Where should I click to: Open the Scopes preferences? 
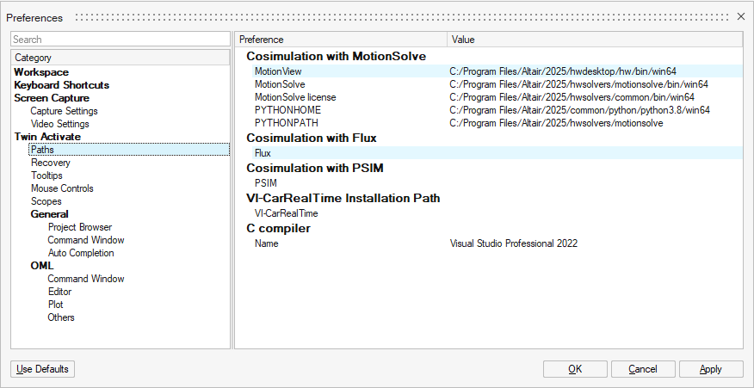click(x=46, y=201)
